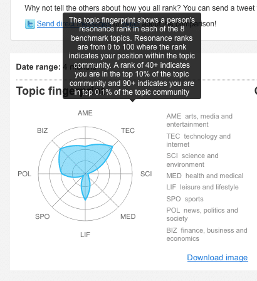Select the POL axis label on chart
The image size is (257, 281).
pos(24,174)
